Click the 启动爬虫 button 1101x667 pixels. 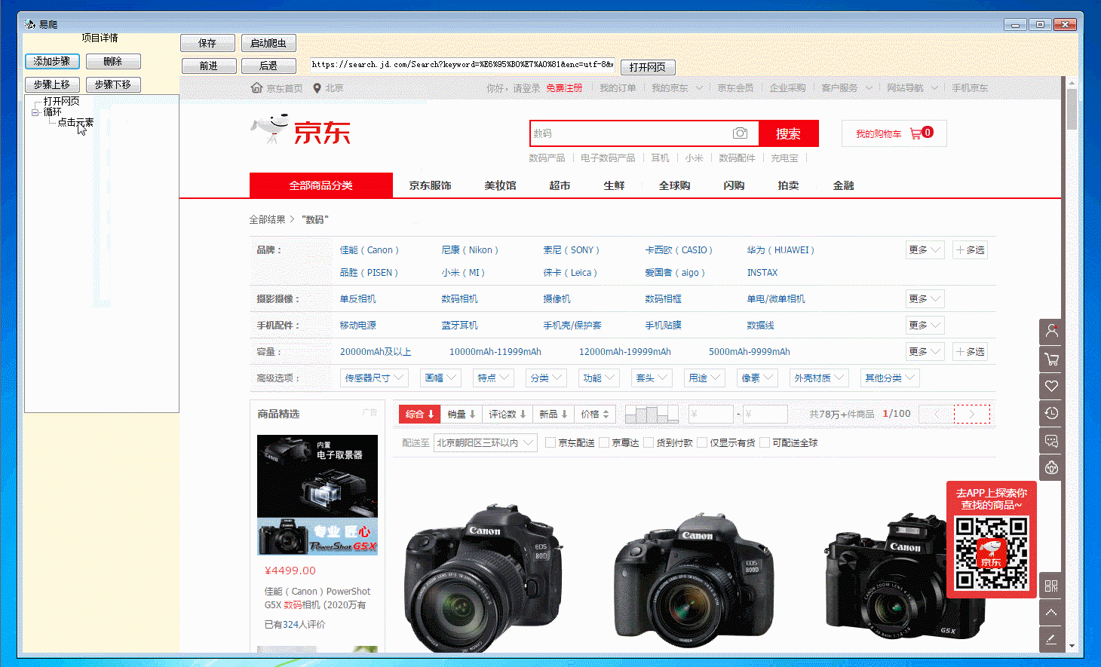268,43
